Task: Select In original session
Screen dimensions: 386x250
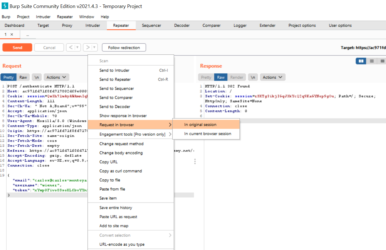Action: (x=206, y=124)
